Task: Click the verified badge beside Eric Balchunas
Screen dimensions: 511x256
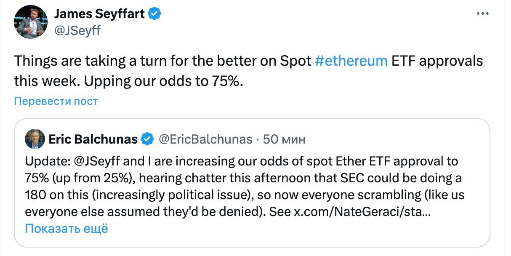Action: (147, 139)
